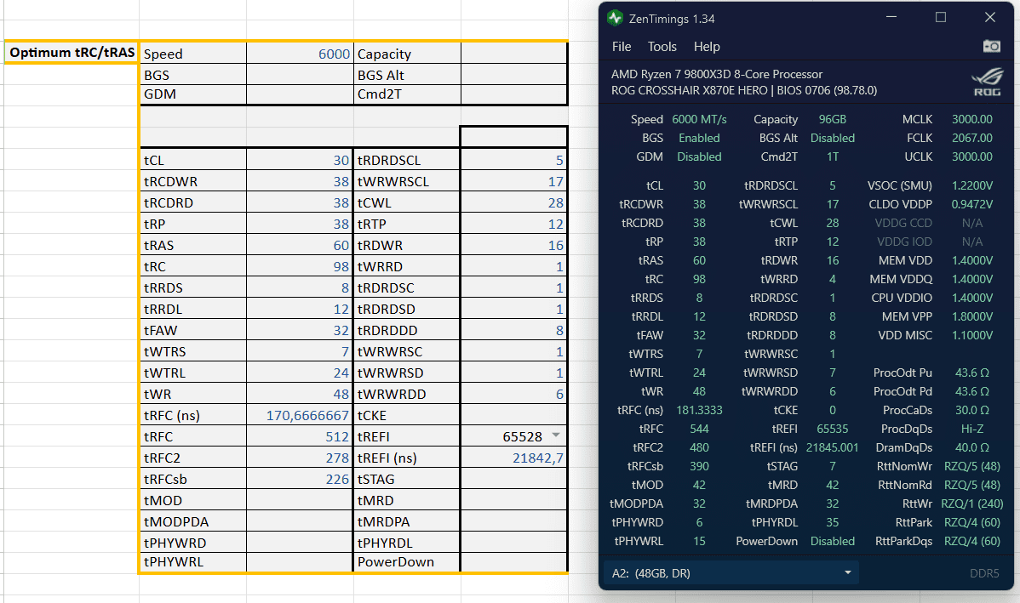The height and width of the screenshot is (603, 1020).
Task: Select the spreadsheet tCWL value cell 28
Action: tap(514, 202)
